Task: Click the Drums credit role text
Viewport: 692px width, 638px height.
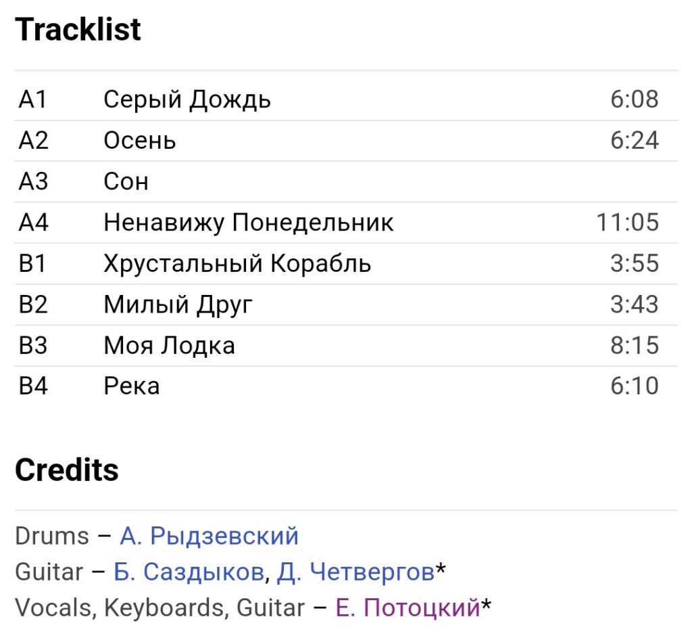Action: 52,536
